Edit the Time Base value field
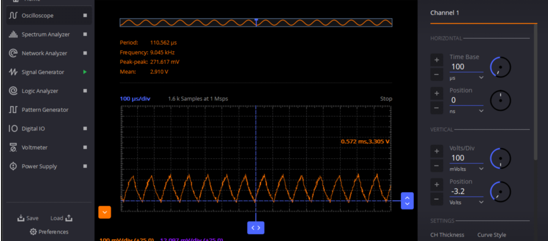Image resolution: width=548 pixels, height=241 pixels. [466, 66]
